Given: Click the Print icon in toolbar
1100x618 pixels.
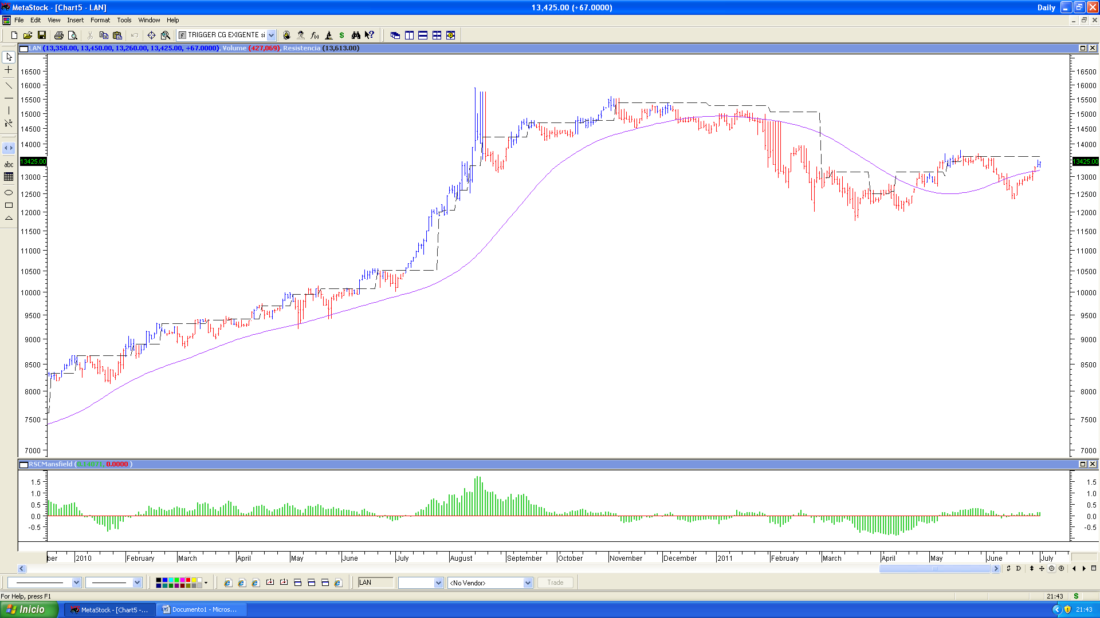Looking at the screenshot, I should (58, 35).
